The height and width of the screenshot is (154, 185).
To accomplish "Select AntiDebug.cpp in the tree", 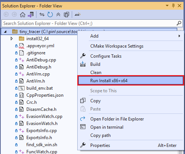I will (x=41, y=60).
